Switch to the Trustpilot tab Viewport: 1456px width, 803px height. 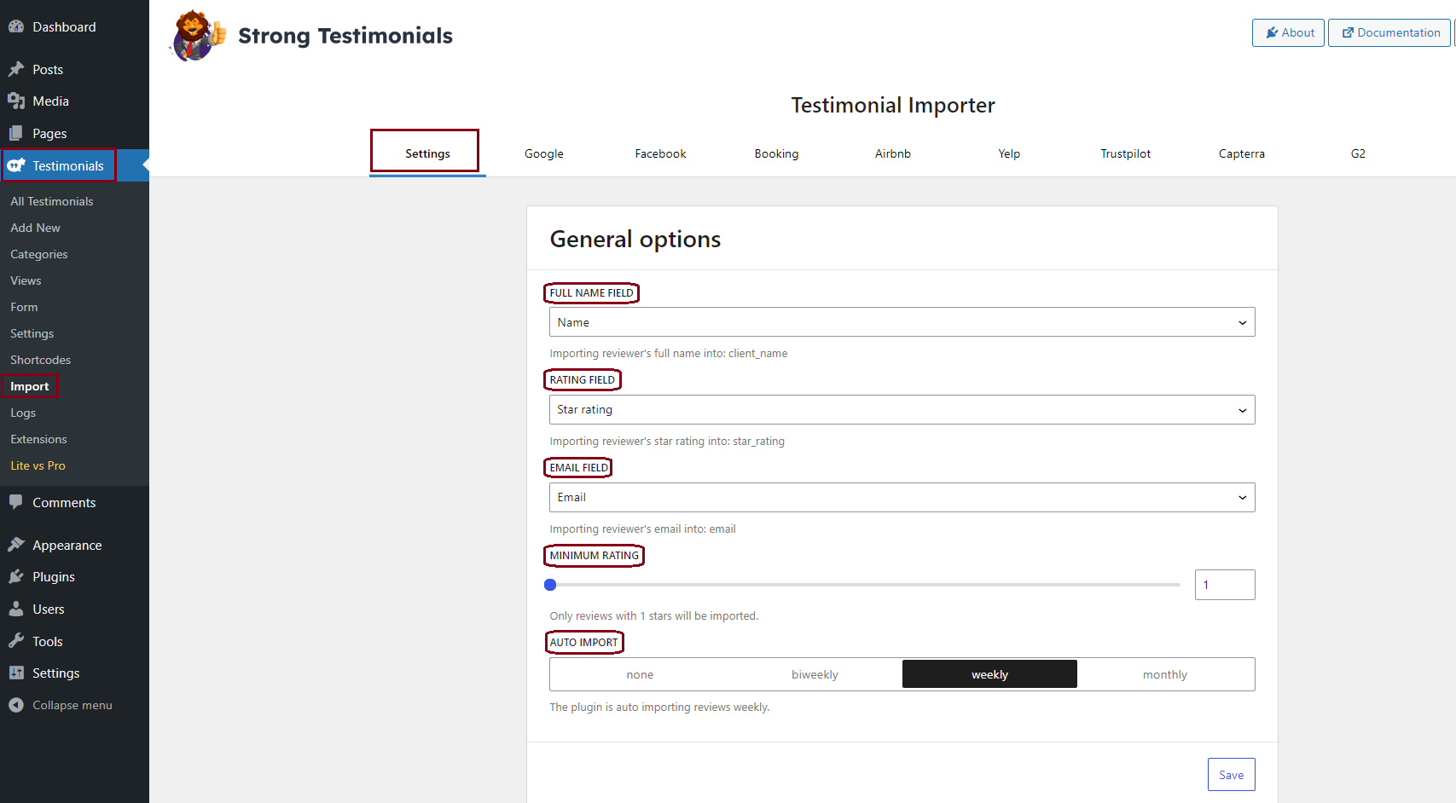1126,153
